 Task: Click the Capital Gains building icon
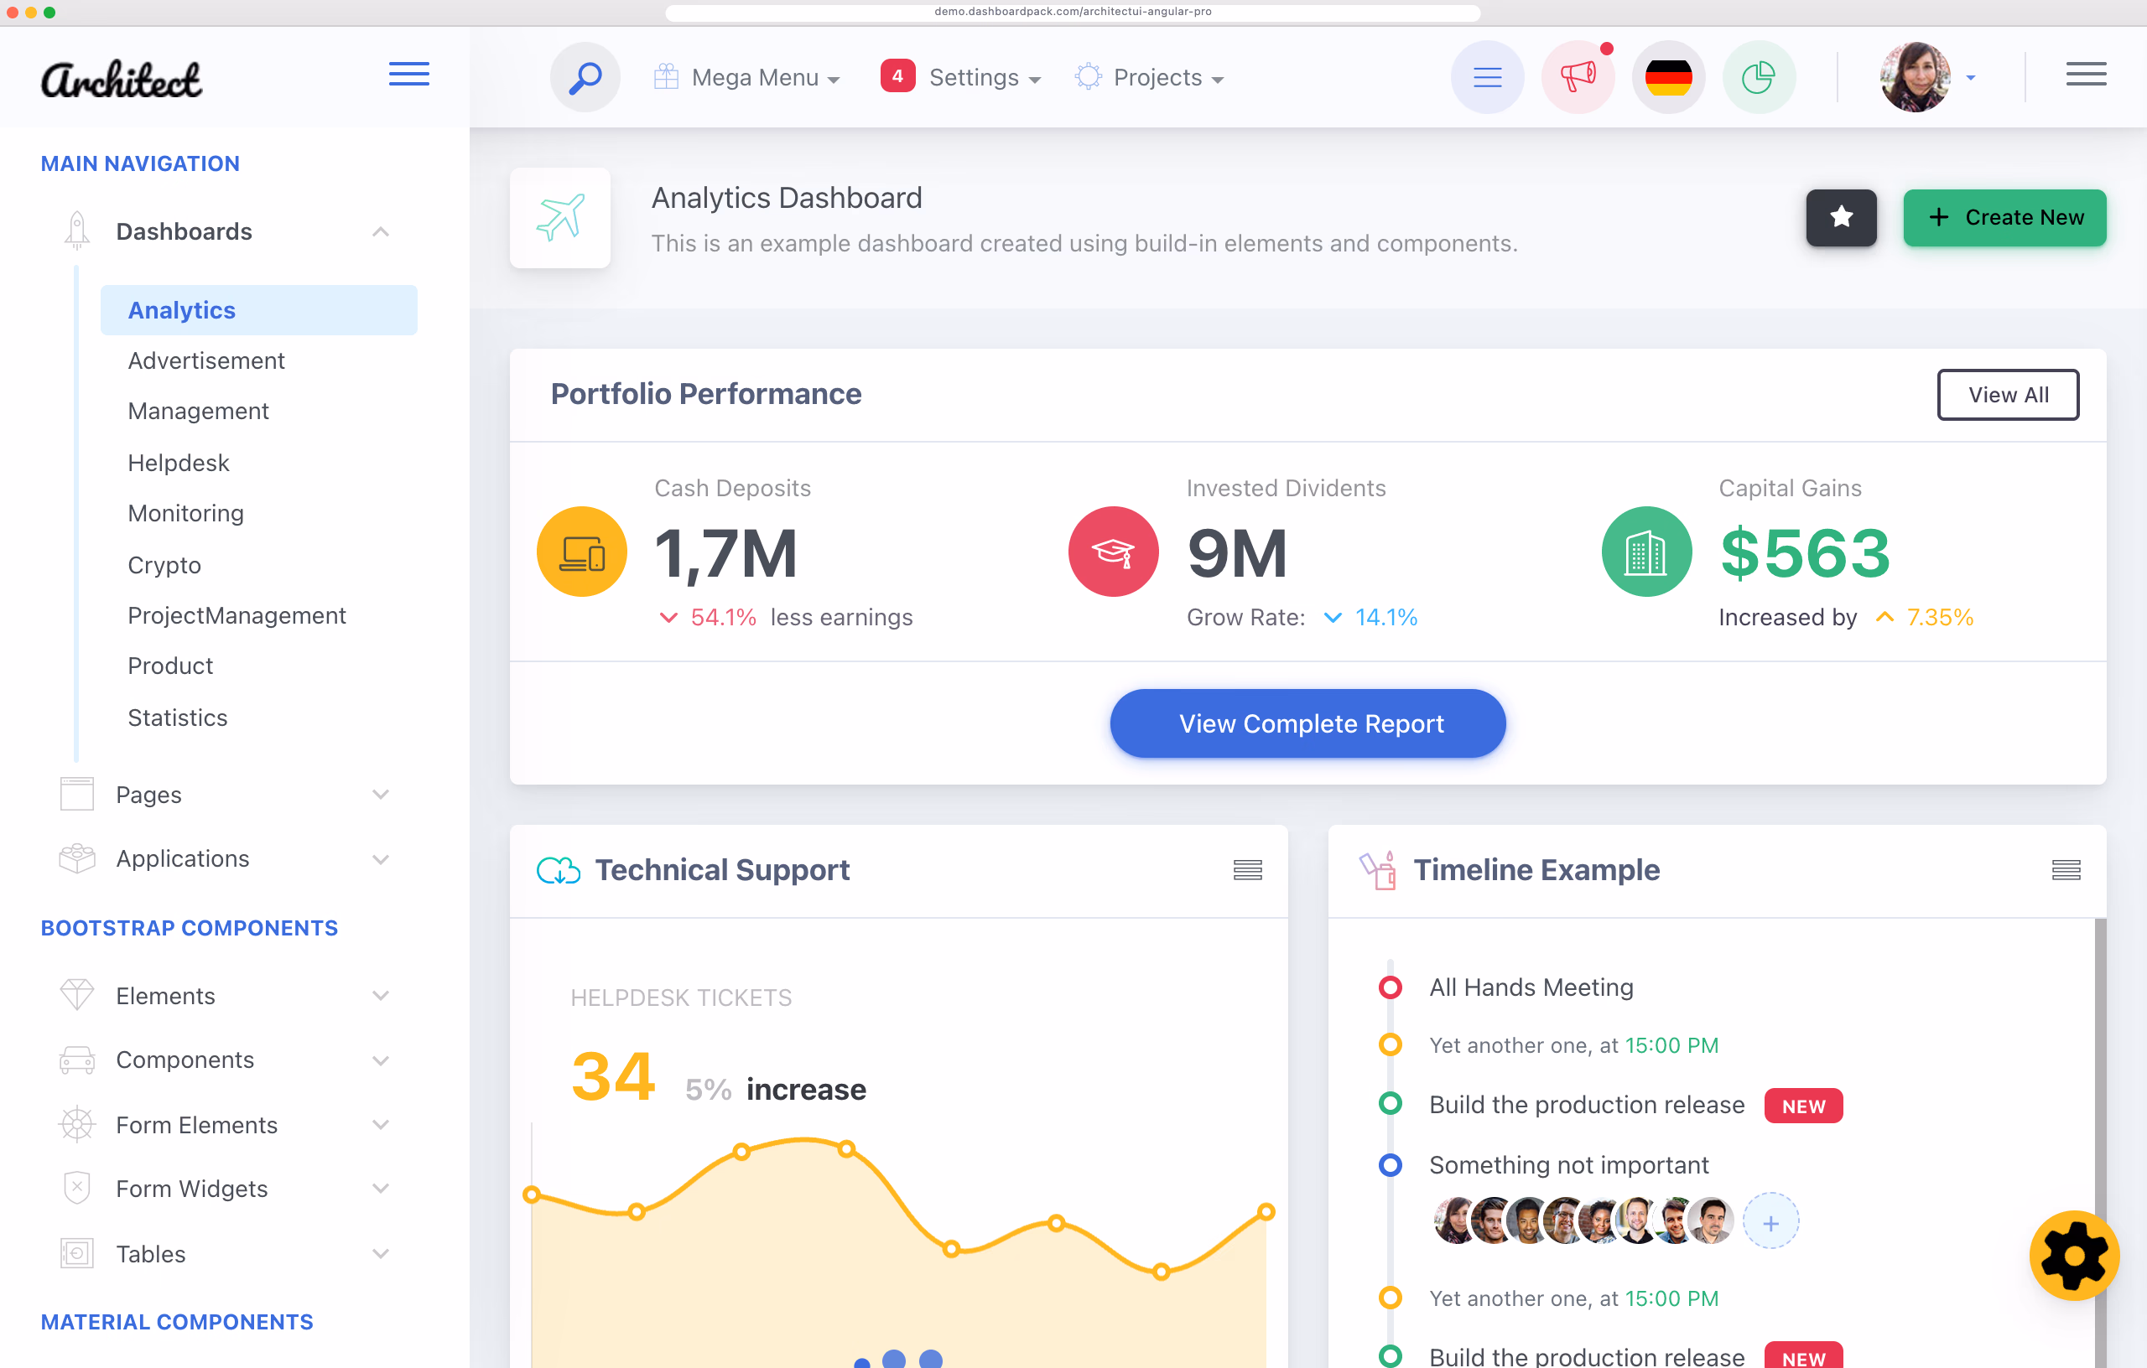pos(1646,552)
